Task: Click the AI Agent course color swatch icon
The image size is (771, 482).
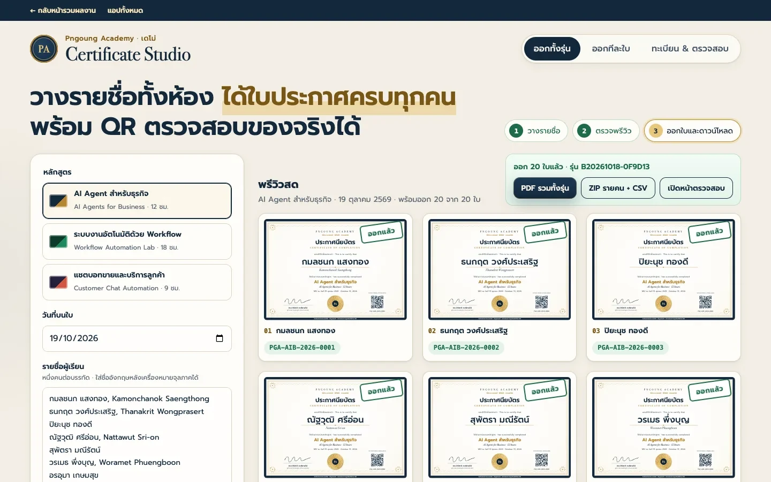Action: (58, 201)
